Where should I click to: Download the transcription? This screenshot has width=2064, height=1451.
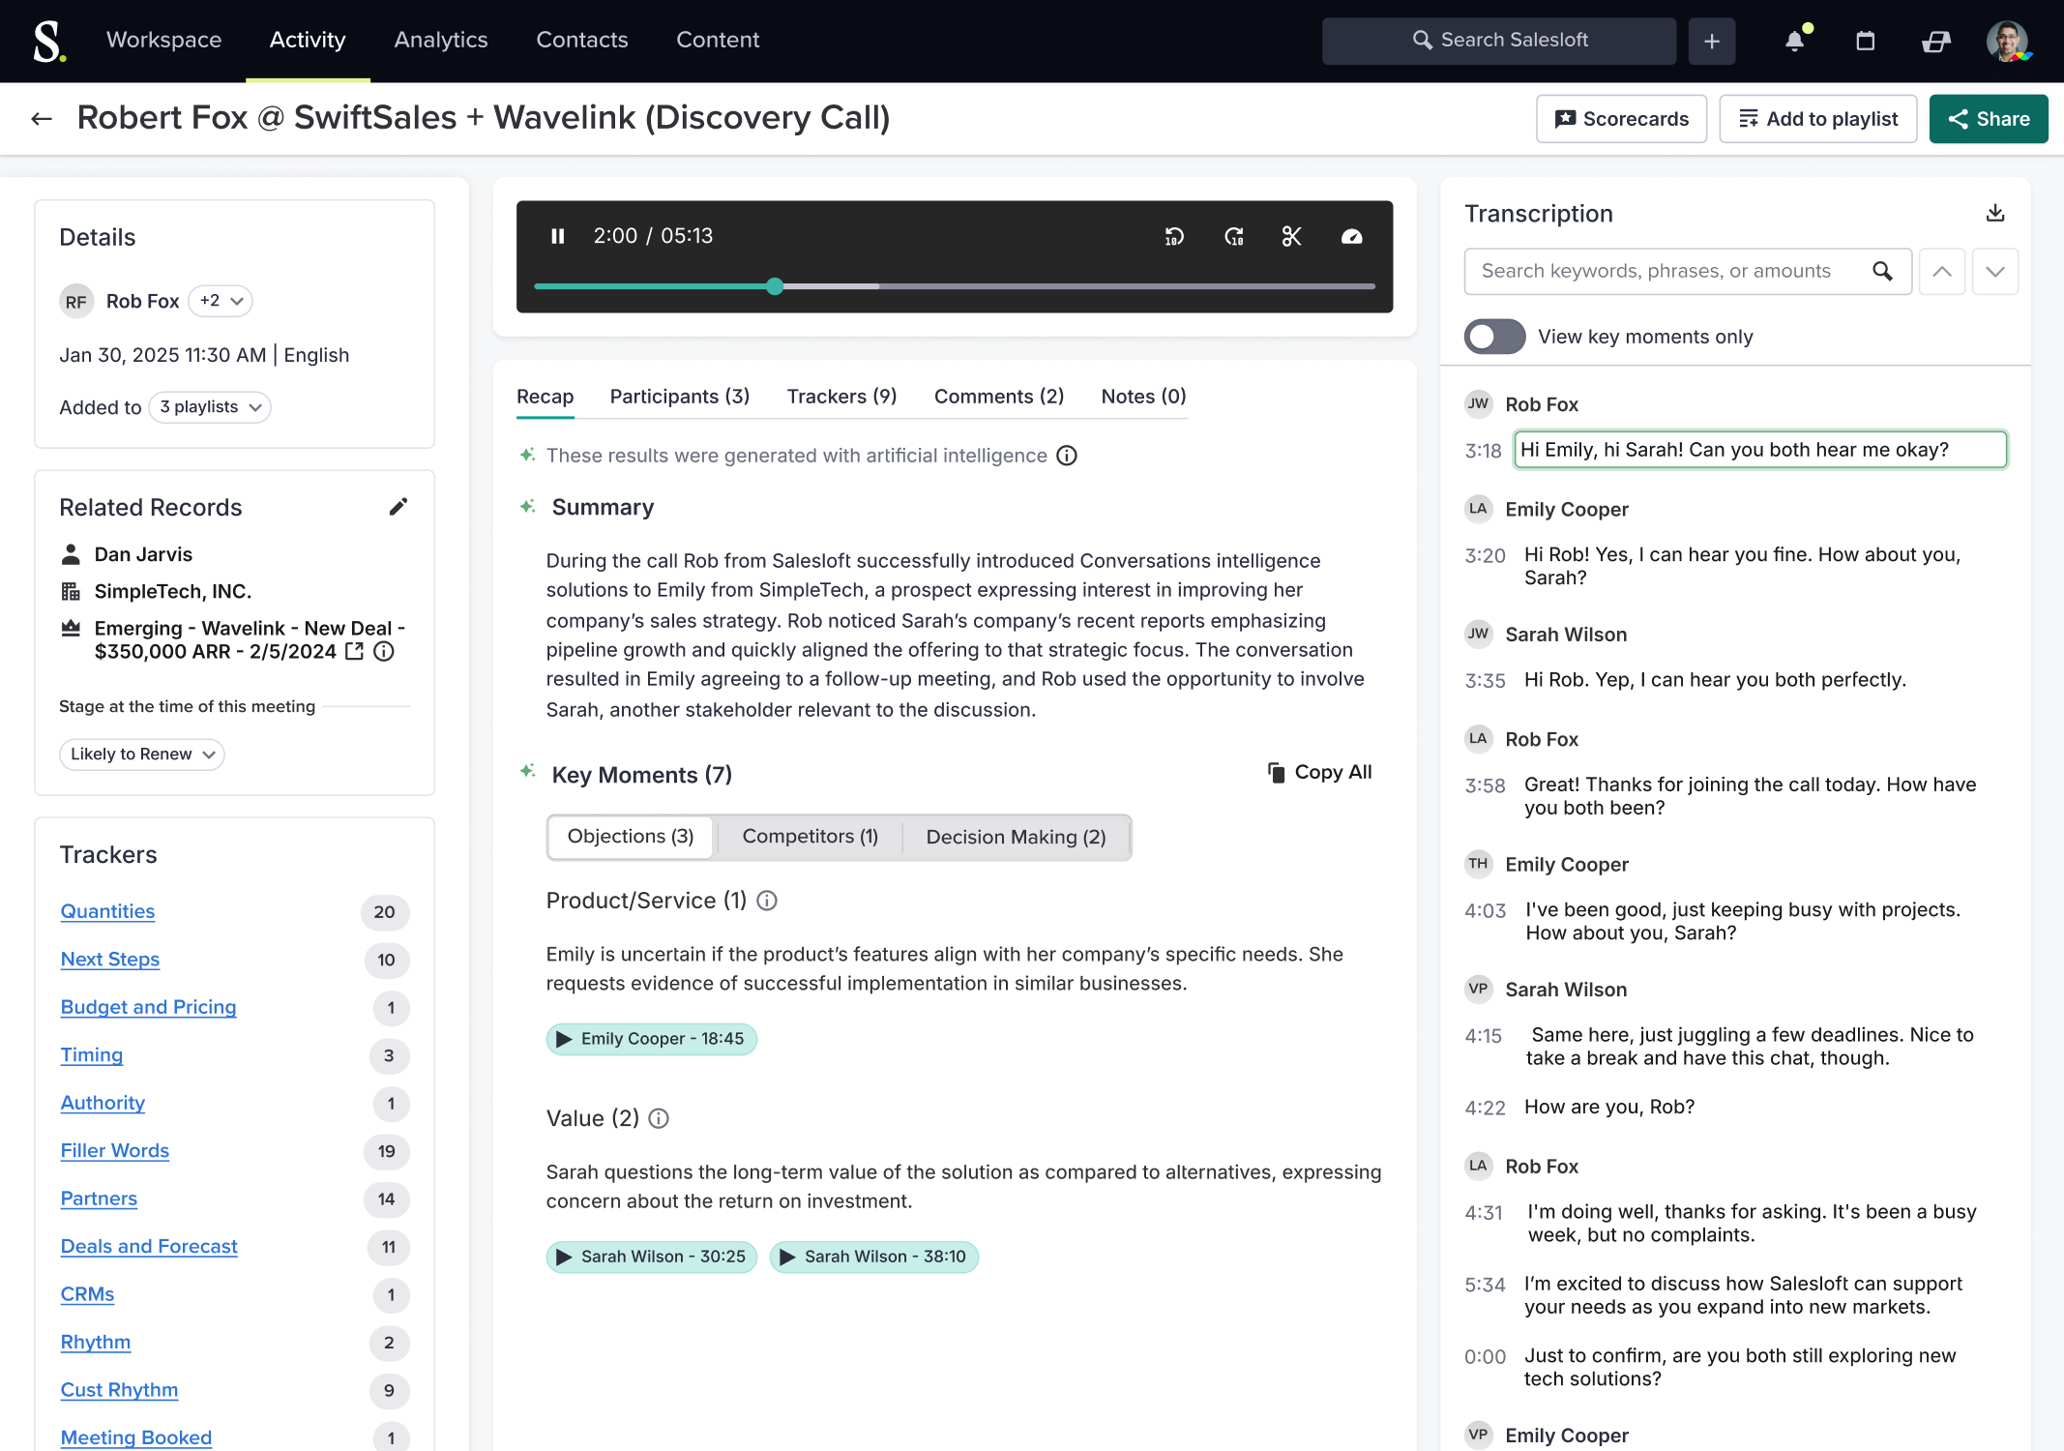(1995, 213)
